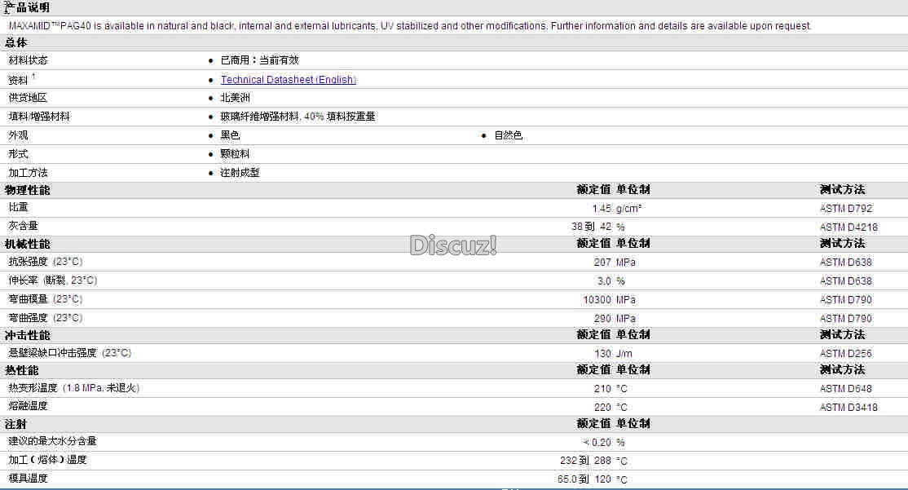
Task: Click the ASTM D256 impact test entry
Action: (845, 353)
